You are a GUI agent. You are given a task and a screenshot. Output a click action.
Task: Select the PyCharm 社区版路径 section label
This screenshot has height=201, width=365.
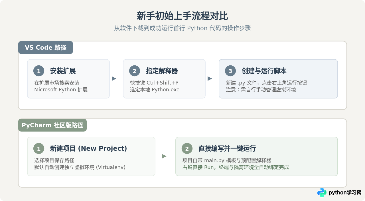click(x=52, y=125)
